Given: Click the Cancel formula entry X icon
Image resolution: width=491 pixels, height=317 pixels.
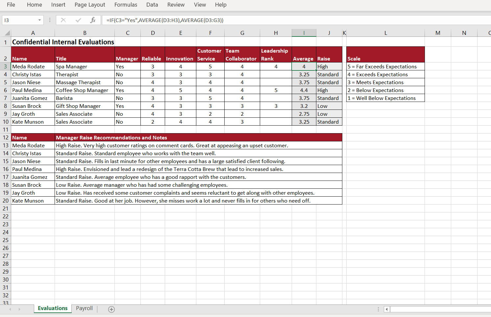Looking at the screenshot, I should [x=63, y=20].
